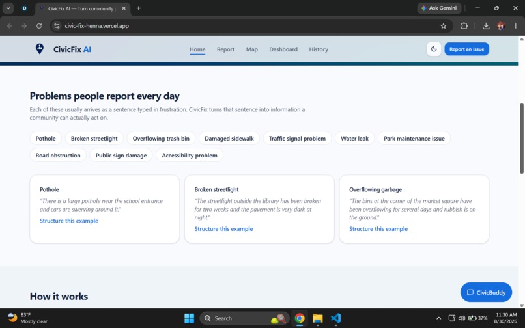Open the Windows Start menu
525x328 pixels.
pos(189,318)
